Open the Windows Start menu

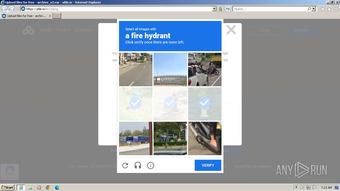pos(7,188)
